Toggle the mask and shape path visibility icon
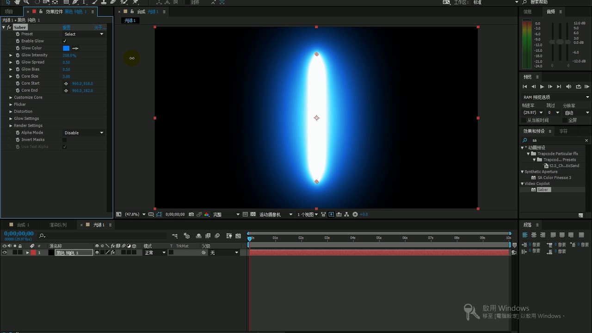 pyautogui.click(x=159, y=215)
